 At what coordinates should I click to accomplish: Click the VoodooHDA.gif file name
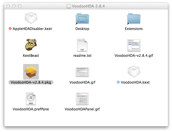tap(82, 82)
